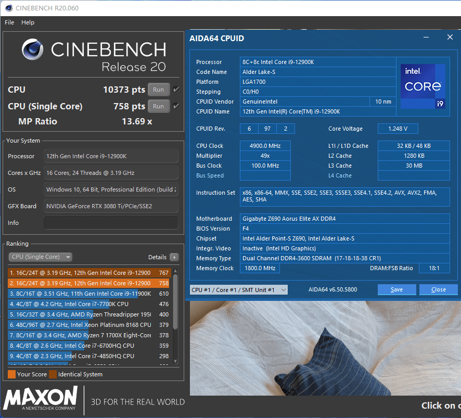This screenshot has width=461, height=418.
Task: Select the Ryzen Threadripper ranking row
Action: tap(89, 314)
